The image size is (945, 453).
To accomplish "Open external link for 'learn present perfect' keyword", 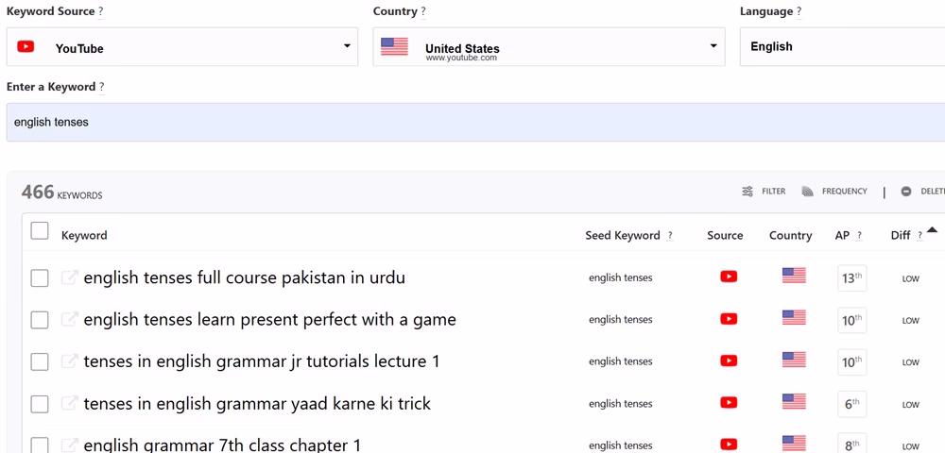I will click(70, 320).
